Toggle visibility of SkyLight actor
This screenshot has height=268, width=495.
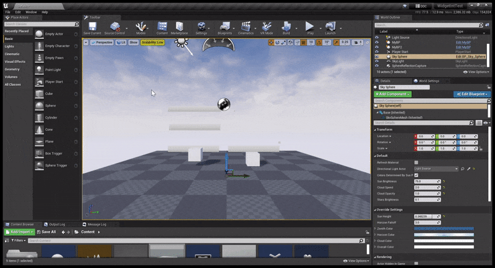coord(377,61)
